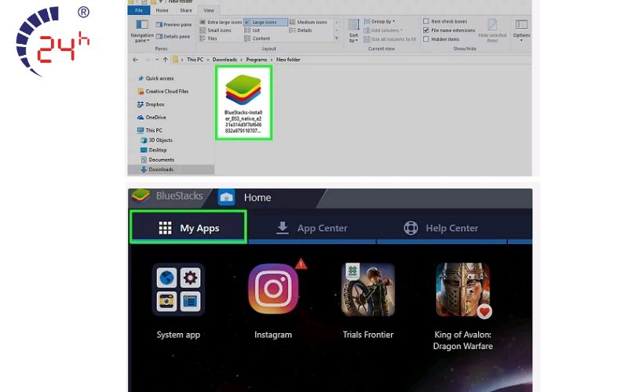Open 3D Objects in the sidebar
Viewport: 628px width, 392px height.
[156, 140]
